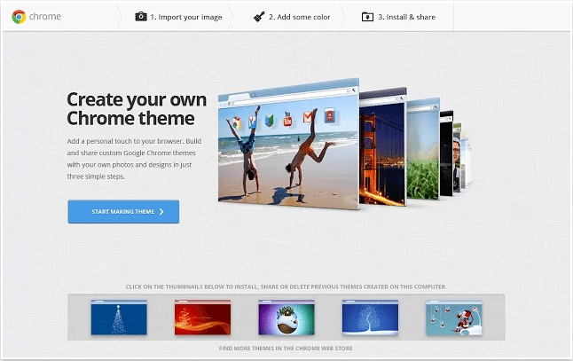Click the START MAKING THEME button

tap(123, 212)
